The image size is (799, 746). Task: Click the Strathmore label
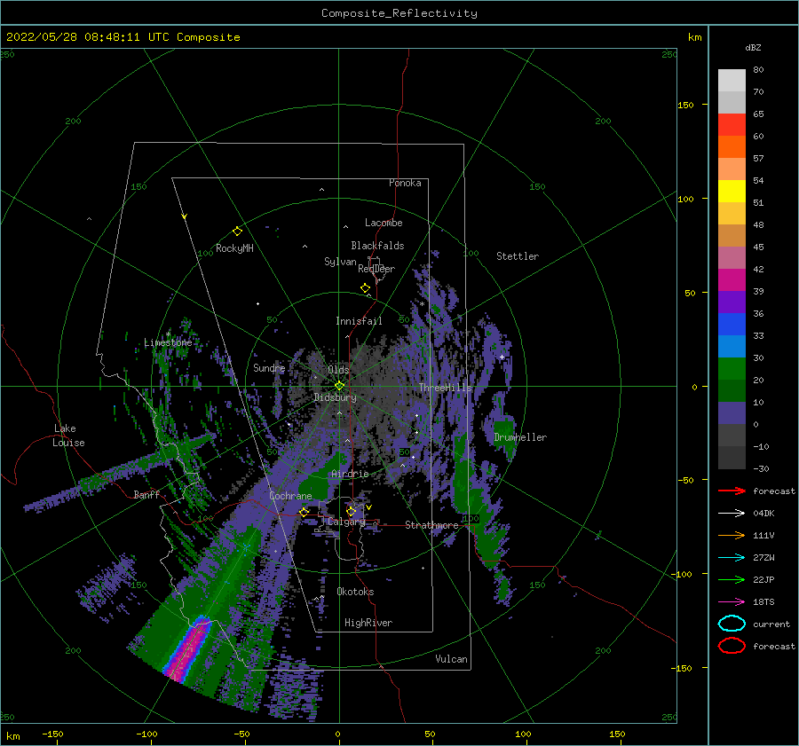tap(431, 525)
